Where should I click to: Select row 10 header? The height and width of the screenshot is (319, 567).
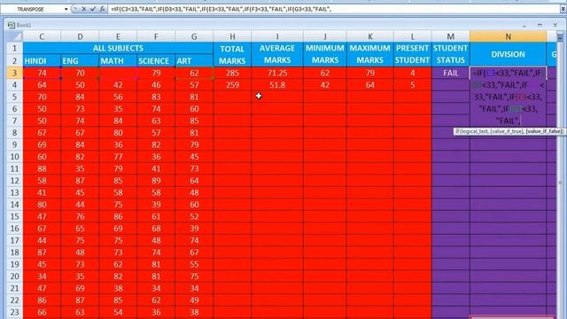pos(14,157)
